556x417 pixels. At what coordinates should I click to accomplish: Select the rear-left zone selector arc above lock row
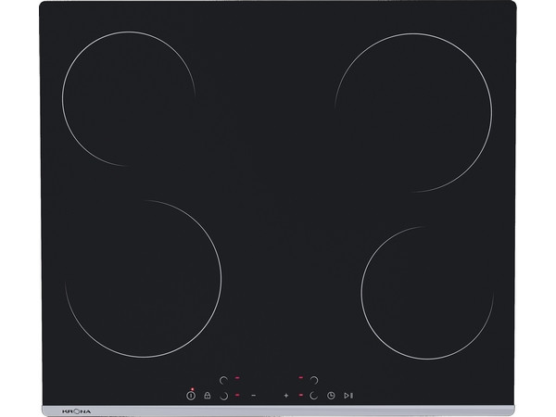coord(223,381)
